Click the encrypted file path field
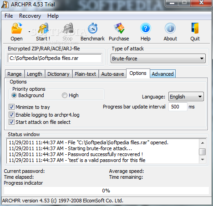Screen dimensions: 213x206 [55, 58]
